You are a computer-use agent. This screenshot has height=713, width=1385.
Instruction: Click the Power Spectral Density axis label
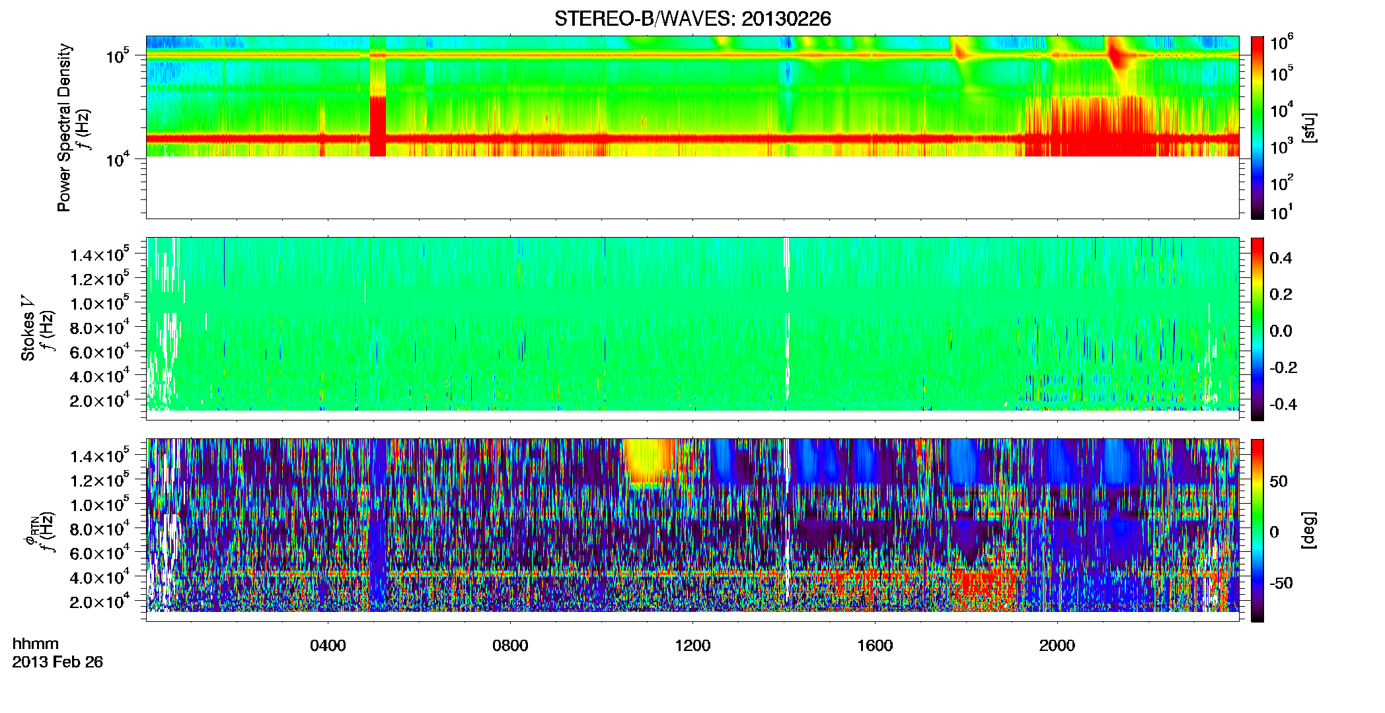64,127
